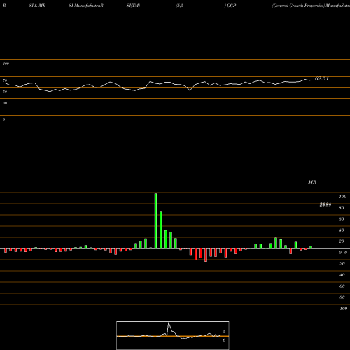The width and height of the screenshot is (350, 350).
Task: Click the 100 label on the RSI axis
Action: click(6, 64)
